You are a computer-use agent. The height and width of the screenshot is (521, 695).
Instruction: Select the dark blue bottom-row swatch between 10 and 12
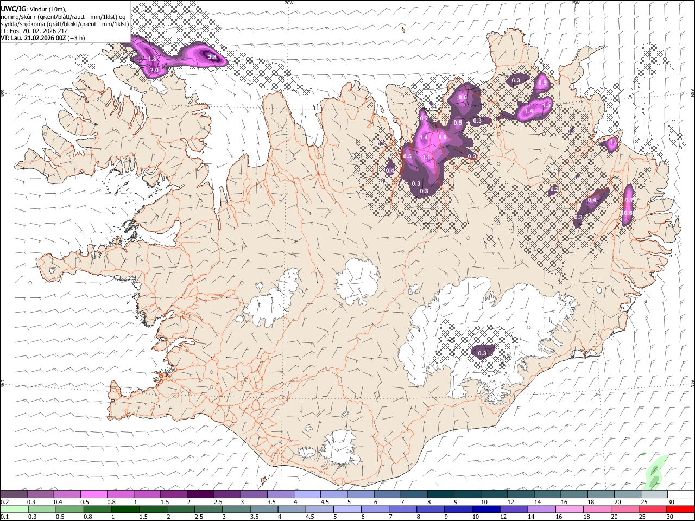point(486,510)
